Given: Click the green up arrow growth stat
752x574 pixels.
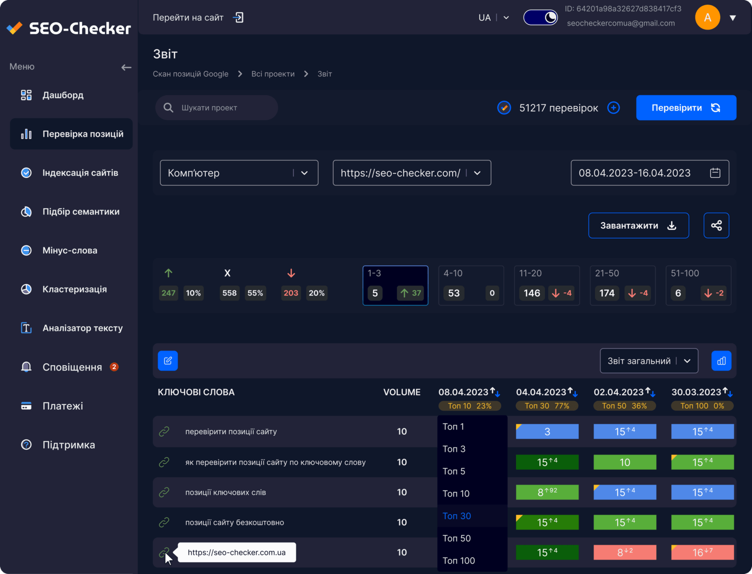Looking at the screenshot, I should tap(169, 273).
